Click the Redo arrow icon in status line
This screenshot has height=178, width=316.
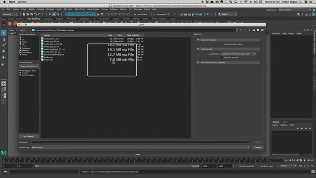pyautogui.click(x=39, y=14)
